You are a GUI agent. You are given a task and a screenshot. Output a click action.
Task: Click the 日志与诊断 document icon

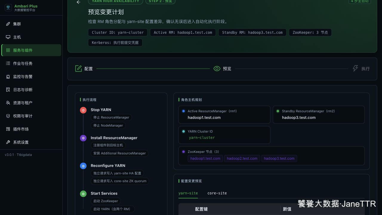point(8,90)
